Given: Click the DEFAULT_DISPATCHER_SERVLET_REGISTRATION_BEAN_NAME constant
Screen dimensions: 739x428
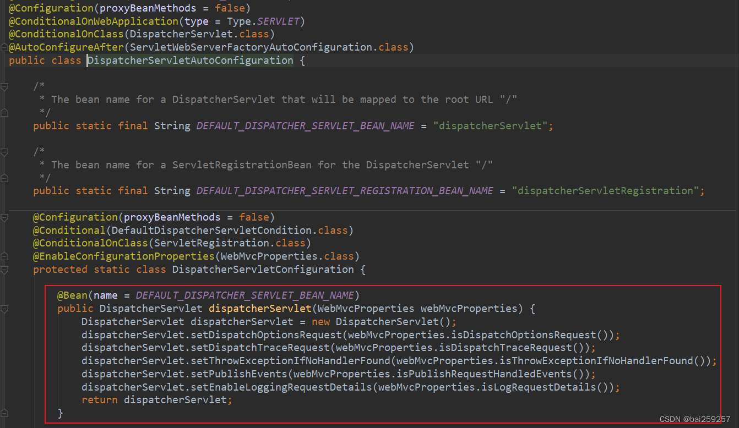Looking at the screenshot, I should click(344, 190).
